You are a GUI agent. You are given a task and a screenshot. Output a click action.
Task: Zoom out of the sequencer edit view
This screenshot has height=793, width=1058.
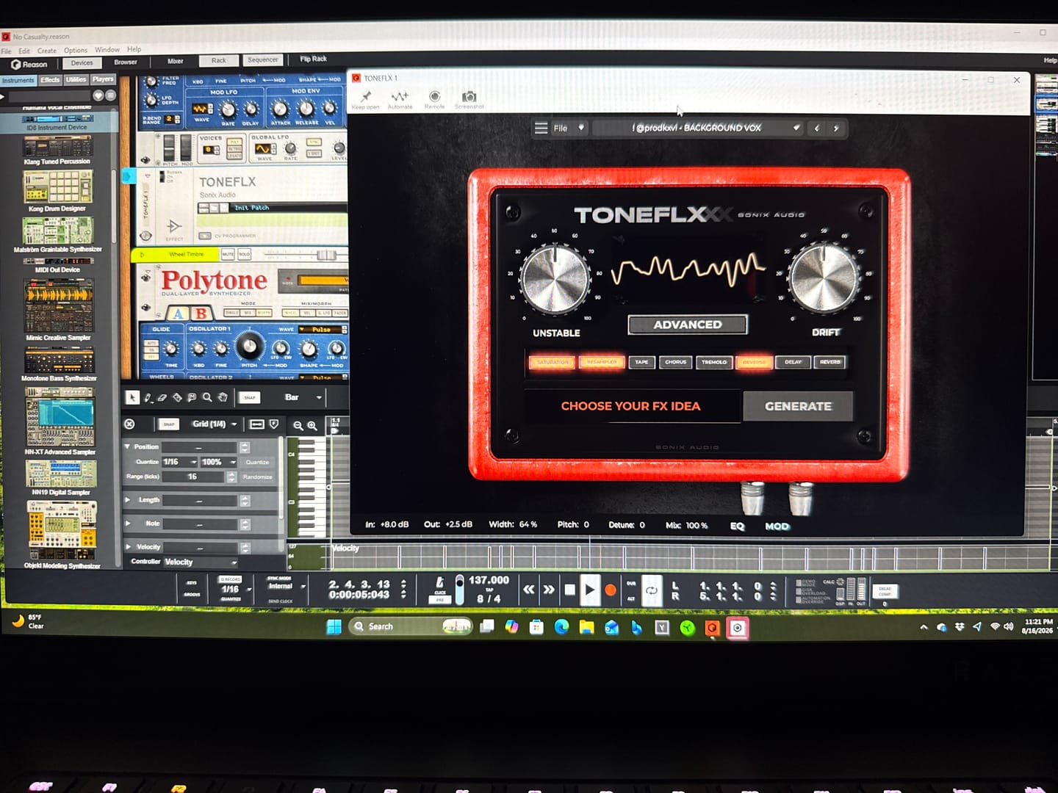(x=298, y=425)
